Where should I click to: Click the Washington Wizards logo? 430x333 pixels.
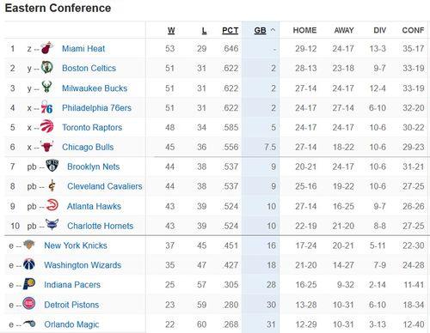pos(29,264)
